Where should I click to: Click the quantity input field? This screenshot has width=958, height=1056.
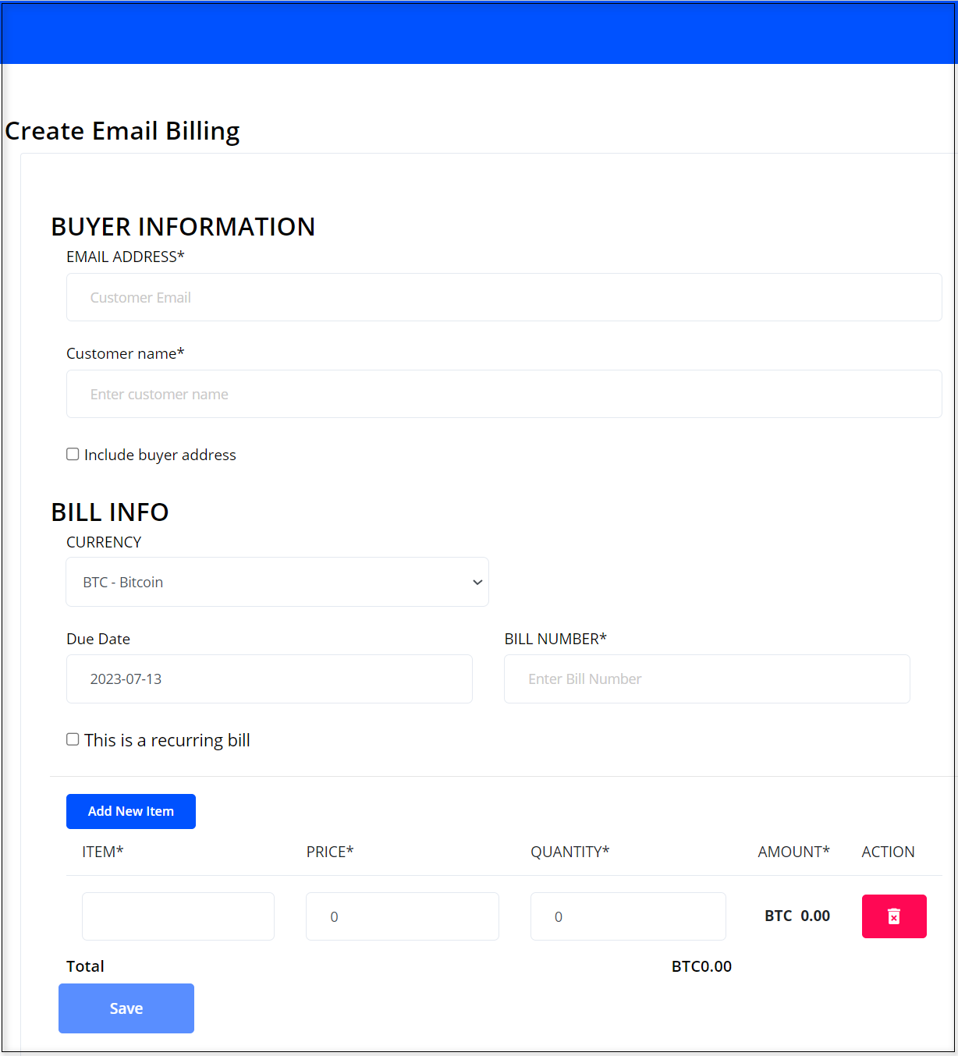(x=628, y=916)
